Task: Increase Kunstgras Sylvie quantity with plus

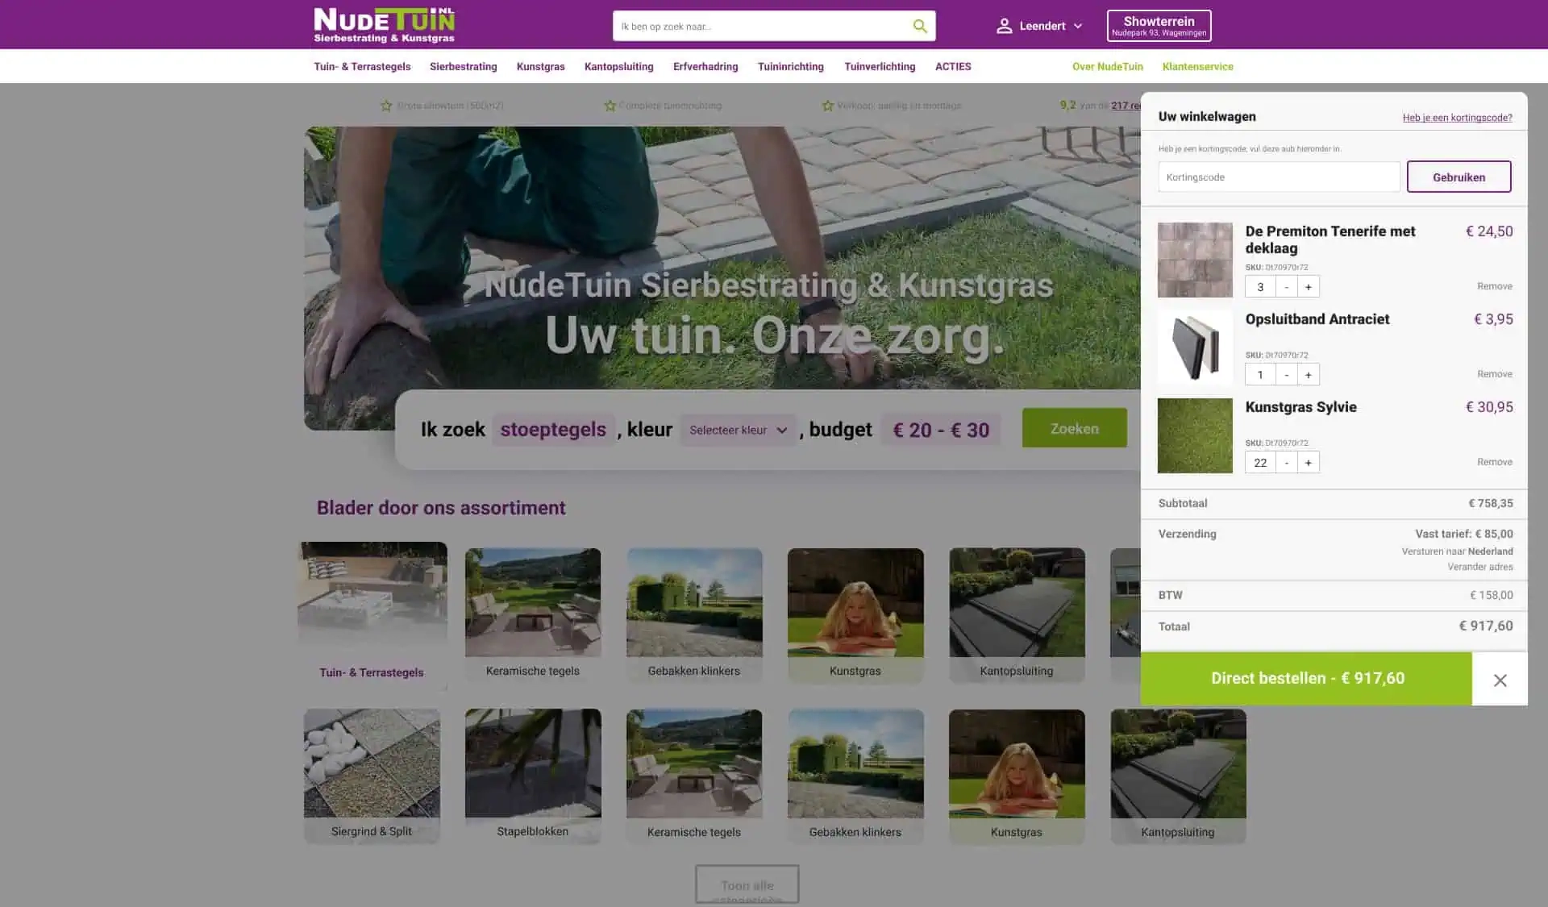Action: point(1308,463)
